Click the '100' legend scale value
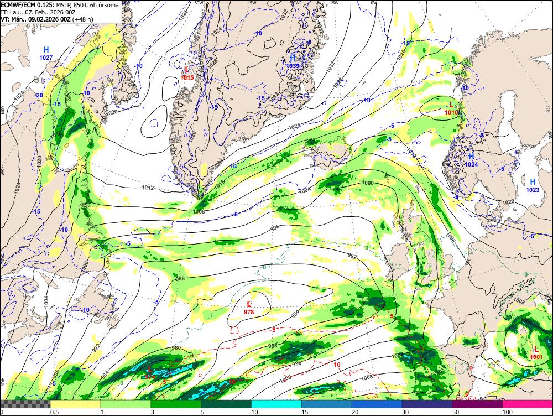The width and height of the screenshot is (553, 416). (508, 412)
